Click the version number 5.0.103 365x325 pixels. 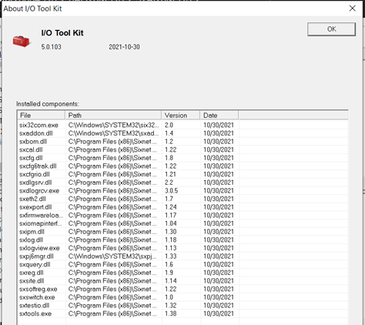51,47
